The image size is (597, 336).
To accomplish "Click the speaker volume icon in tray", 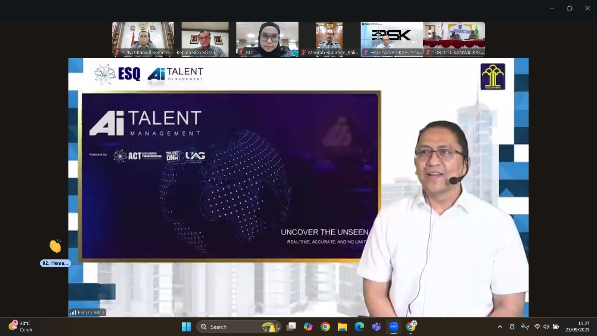I will (546, 327).
